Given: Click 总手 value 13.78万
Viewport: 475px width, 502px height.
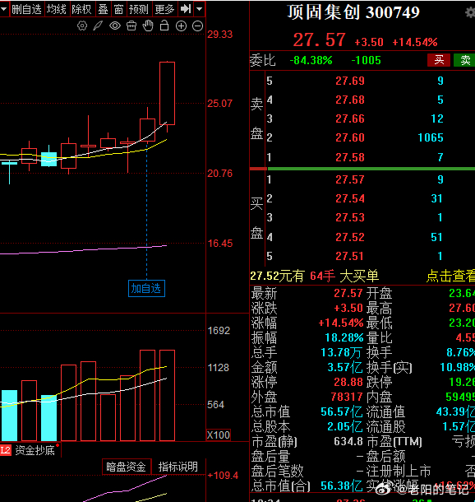Looking at the screenshot, I should 341,352.
